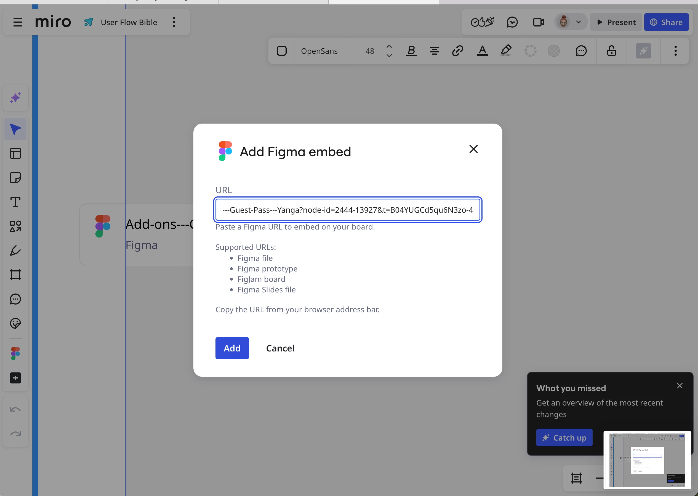Add a comment from the toolbar
This screenshot has width=698, height=496.
(x=581, y=51)
